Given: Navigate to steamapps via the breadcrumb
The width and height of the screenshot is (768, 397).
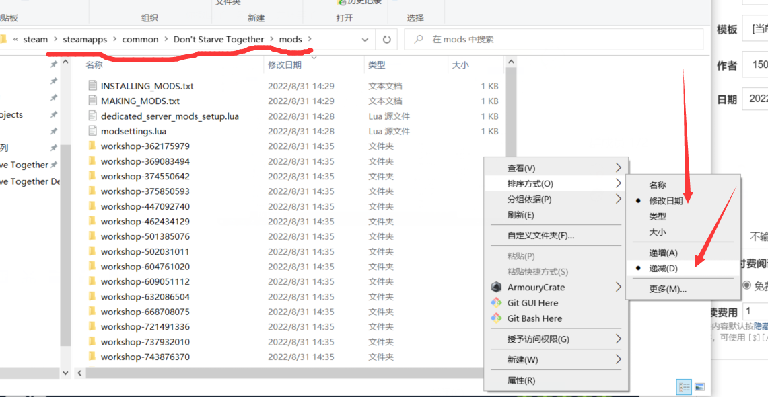Looking at the screenshot, I should [x=85, y=40].
